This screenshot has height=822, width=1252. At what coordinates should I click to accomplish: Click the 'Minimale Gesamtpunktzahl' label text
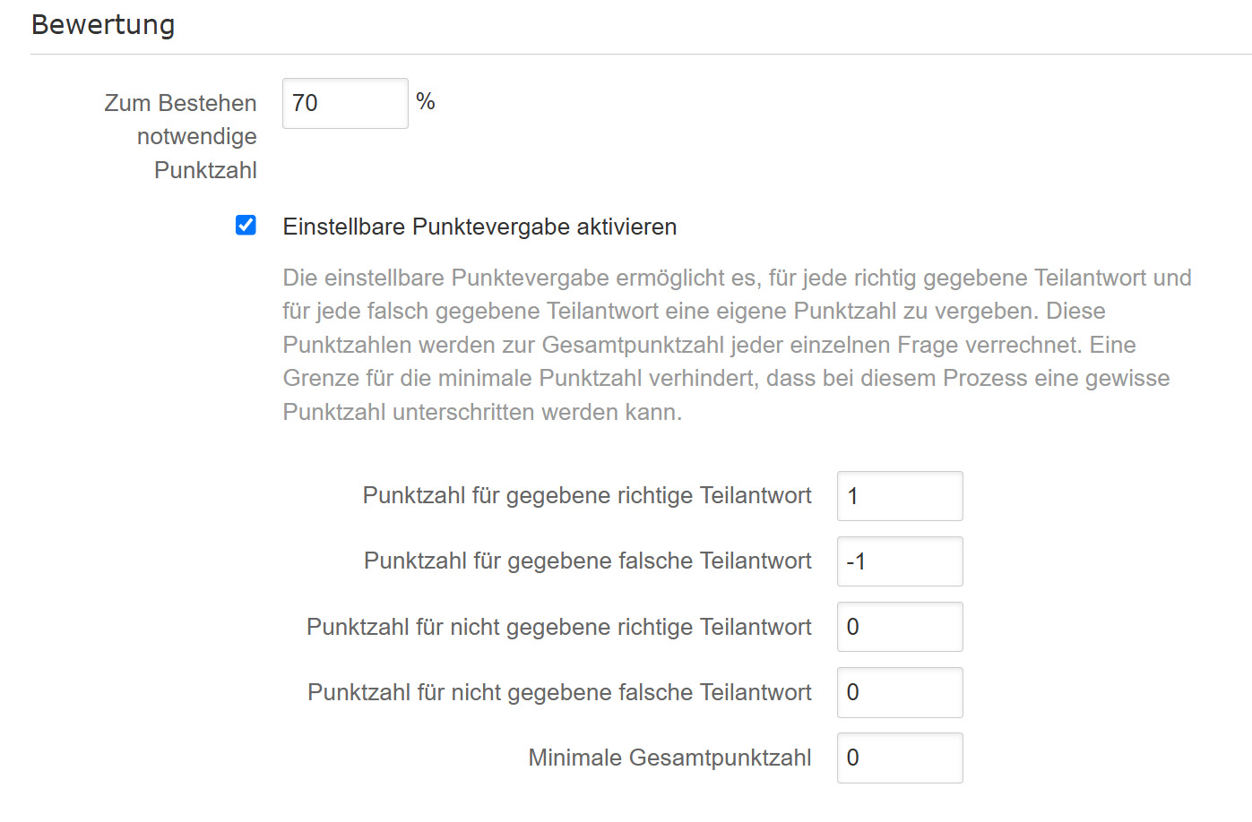[669, 758]
